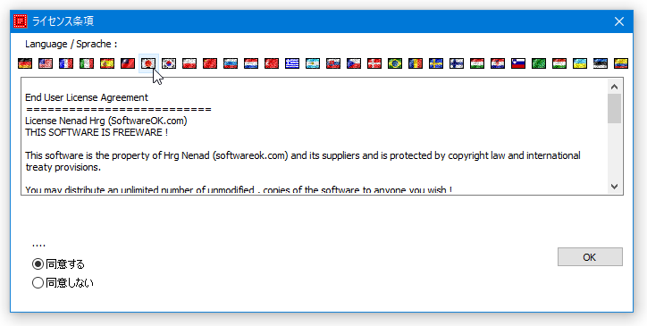Close the ライセンス条項 dialog

619,21
